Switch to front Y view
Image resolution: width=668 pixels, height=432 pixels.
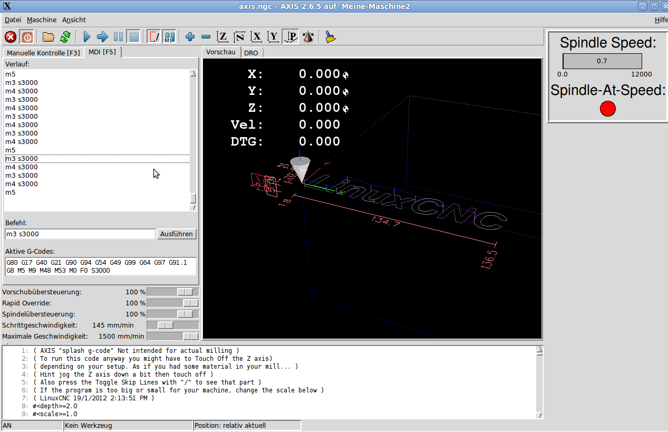click(273, 37)
